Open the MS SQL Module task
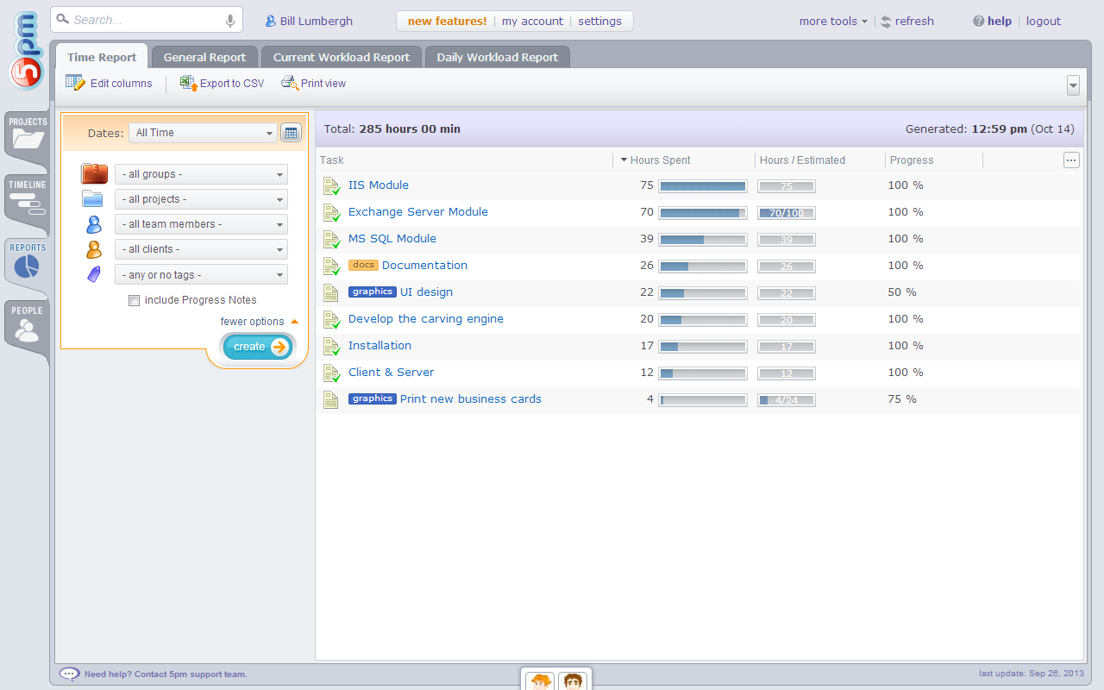Viewport: 1104px width, 690px height. 392,239
